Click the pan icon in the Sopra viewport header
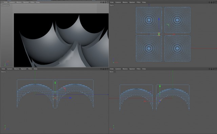 click(209, 2)
